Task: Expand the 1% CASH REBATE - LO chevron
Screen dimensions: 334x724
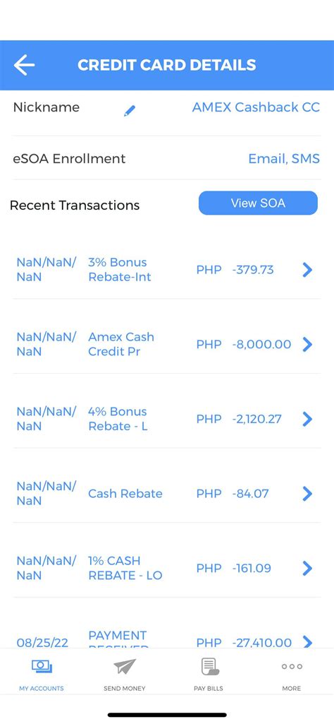Action: click(x=307, y=568)
